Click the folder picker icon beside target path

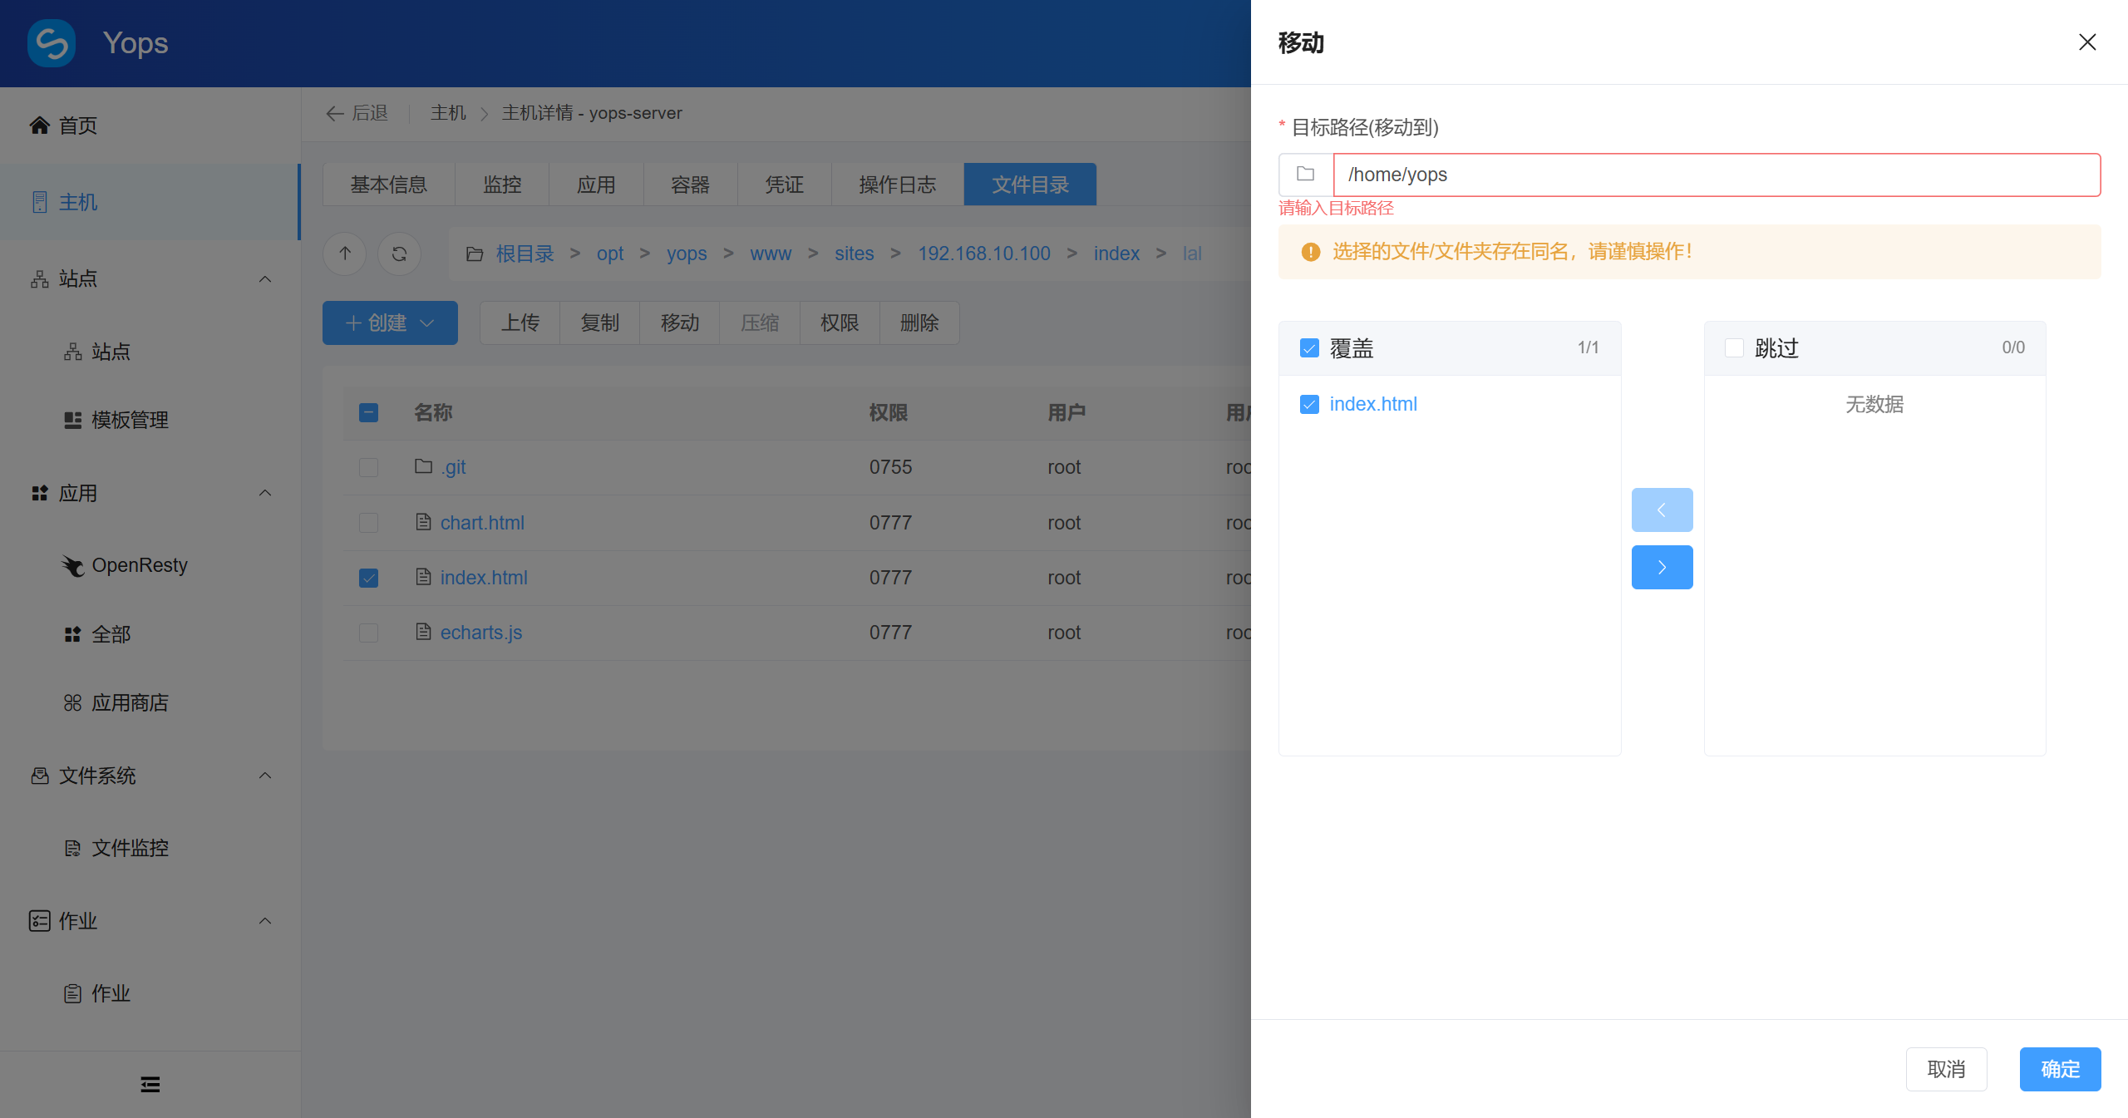point(1305,175)
